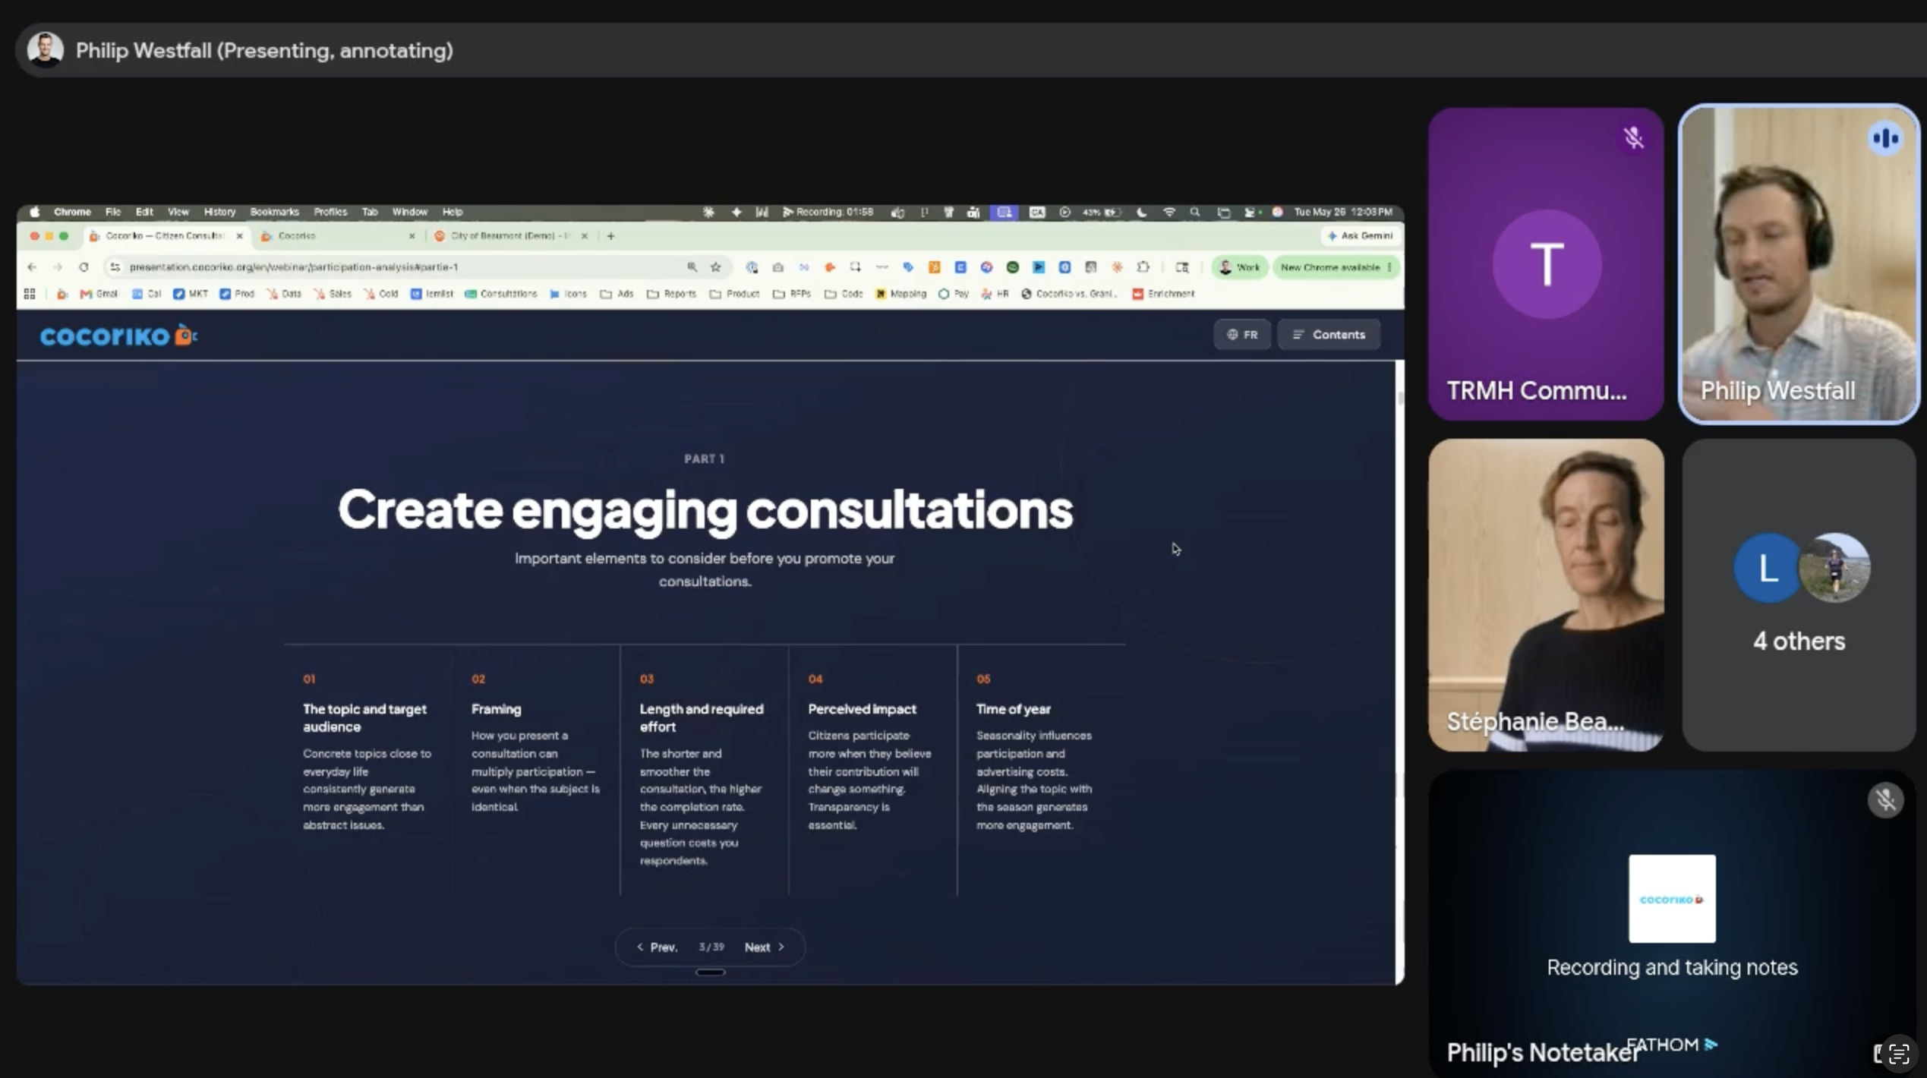Expand the Code bookmark folder

pyautogui.click(x=844, y=294)
